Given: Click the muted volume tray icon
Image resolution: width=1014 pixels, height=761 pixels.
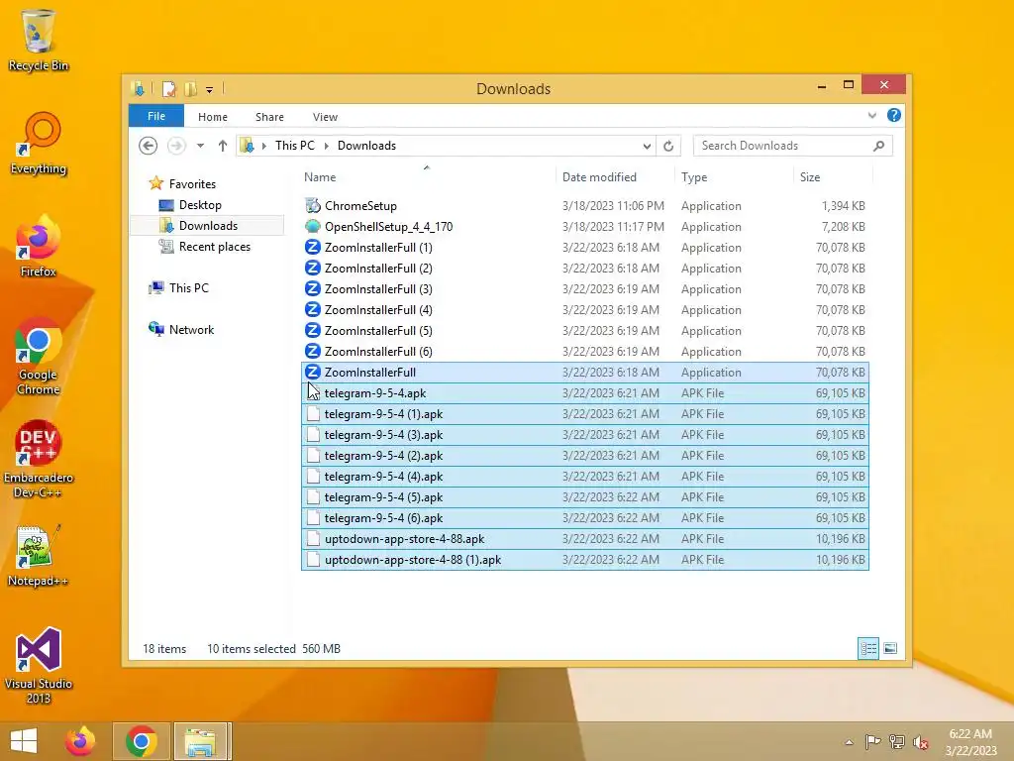Looking at the screenshot, I should click(x=921, y=742).
